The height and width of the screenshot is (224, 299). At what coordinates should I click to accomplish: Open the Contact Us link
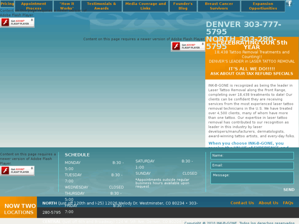pyautogui.click(x=242, y=203)
